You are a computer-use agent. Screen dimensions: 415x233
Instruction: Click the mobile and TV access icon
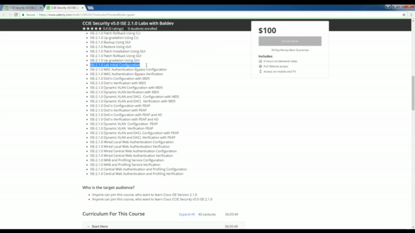260,71
